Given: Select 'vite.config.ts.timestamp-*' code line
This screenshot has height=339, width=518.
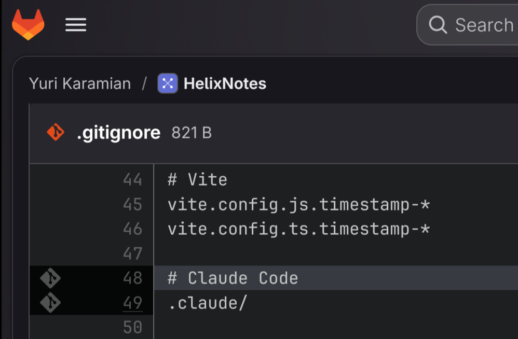Looking at the screenshot, I should click(x=298, y=229).
